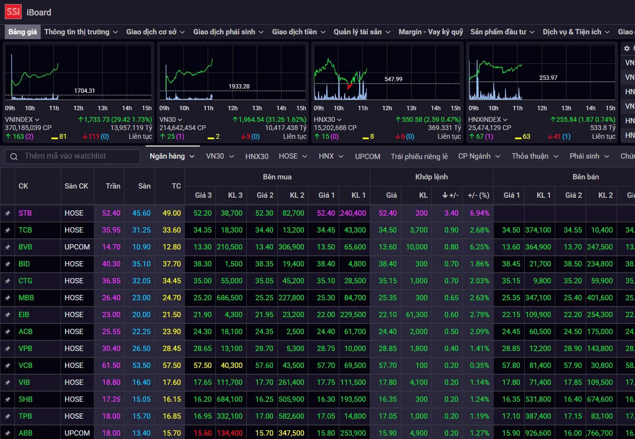Expand the VNINDEX index selector chevron
The height and width of the screenshot is (439, 635).
click(x=37, y=120)
